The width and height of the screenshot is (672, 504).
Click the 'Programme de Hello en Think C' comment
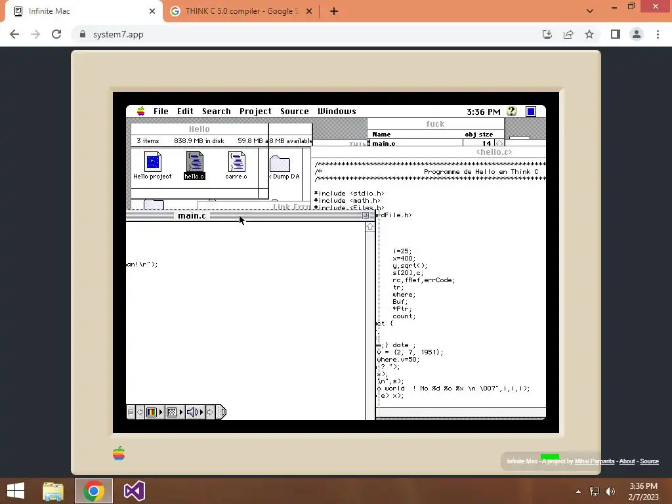[481, 172]
